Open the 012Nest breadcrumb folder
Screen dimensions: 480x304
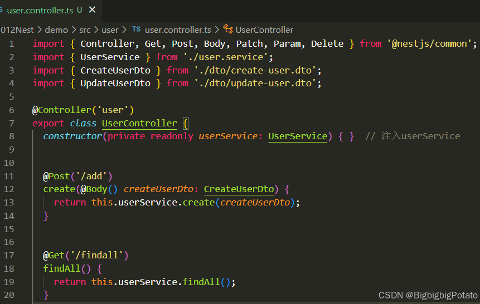click(x=17, y=30)
